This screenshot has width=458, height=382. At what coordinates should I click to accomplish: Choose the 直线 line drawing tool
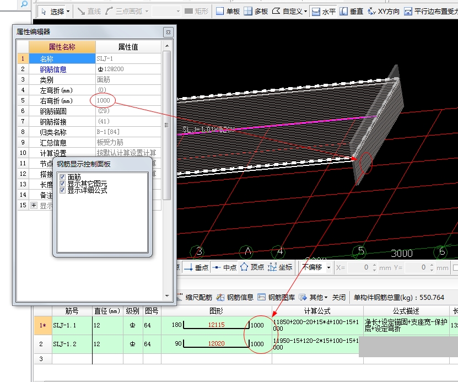[x=89, y=12]
